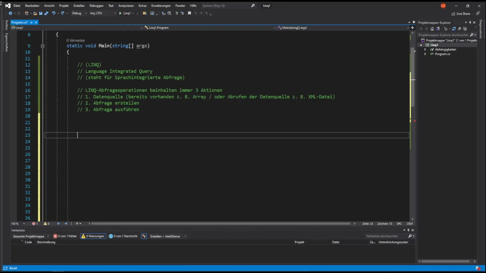Pin the Program.cs tab

tap(31, 22)
